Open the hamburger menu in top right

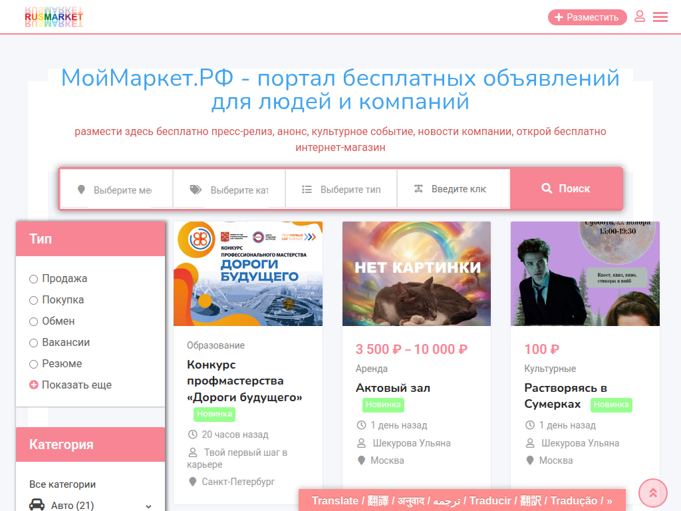pyautogui.click(x=660, y=17)
